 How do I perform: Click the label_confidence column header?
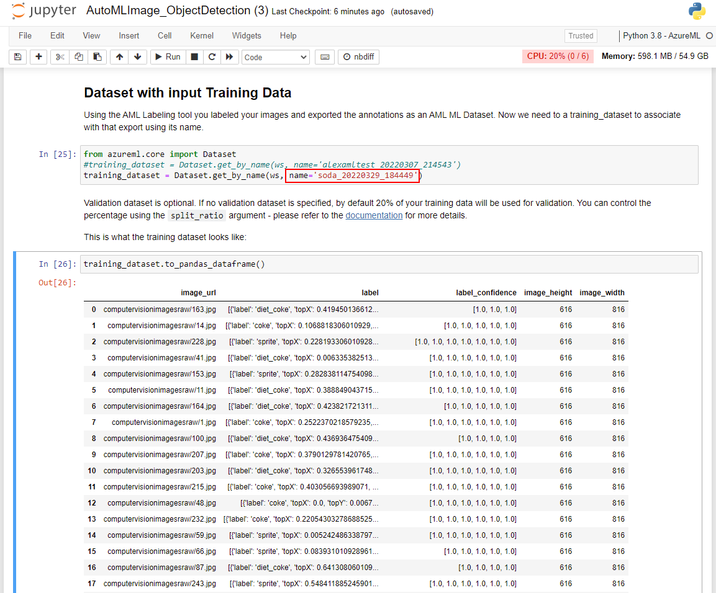pyautogui.click(x=486, y=293)
